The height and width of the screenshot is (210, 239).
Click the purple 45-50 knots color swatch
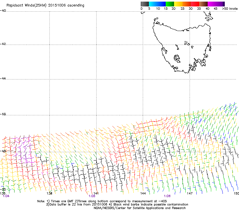pos(220,4)
